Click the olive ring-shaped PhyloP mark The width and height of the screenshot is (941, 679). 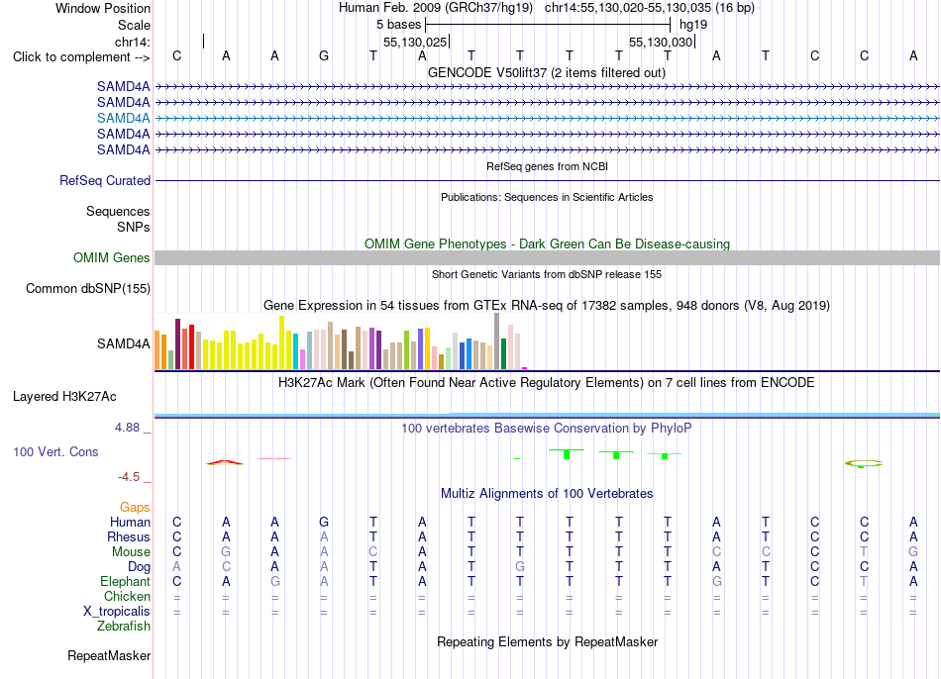click(x=864, y=463)
